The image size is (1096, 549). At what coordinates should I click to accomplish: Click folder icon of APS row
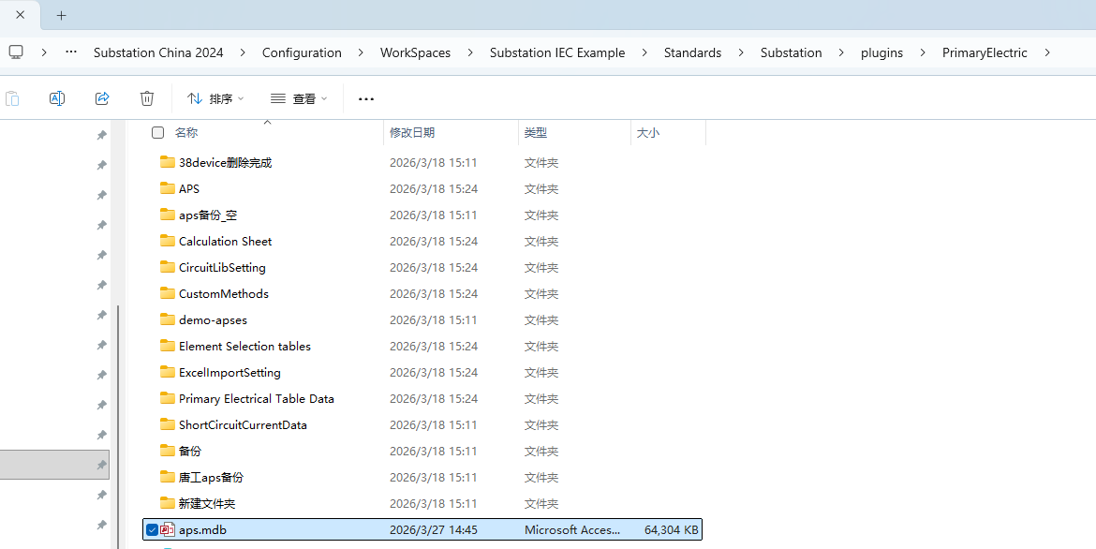click(x=167, y=188)
